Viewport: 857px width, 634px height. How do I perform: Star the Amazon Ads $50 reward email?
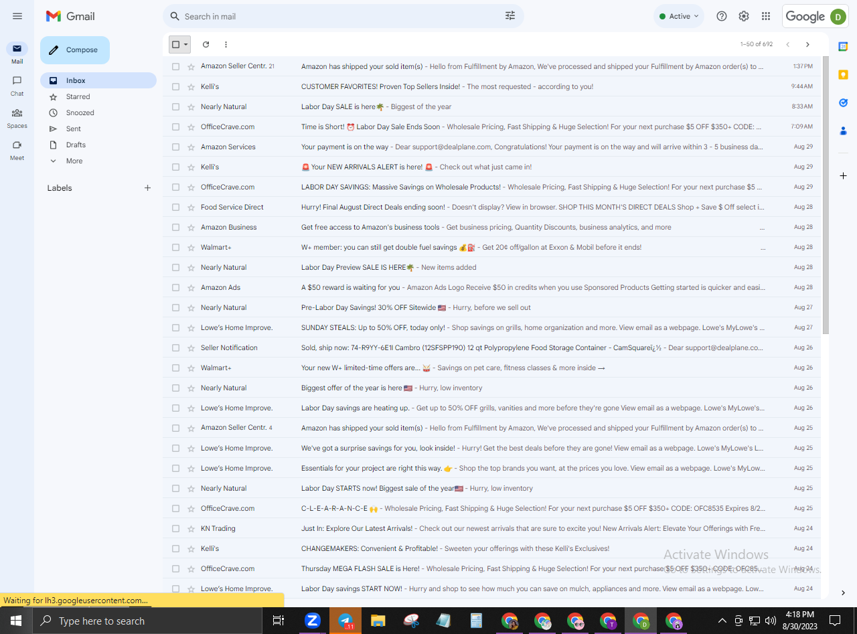click(x=191, y=287)
